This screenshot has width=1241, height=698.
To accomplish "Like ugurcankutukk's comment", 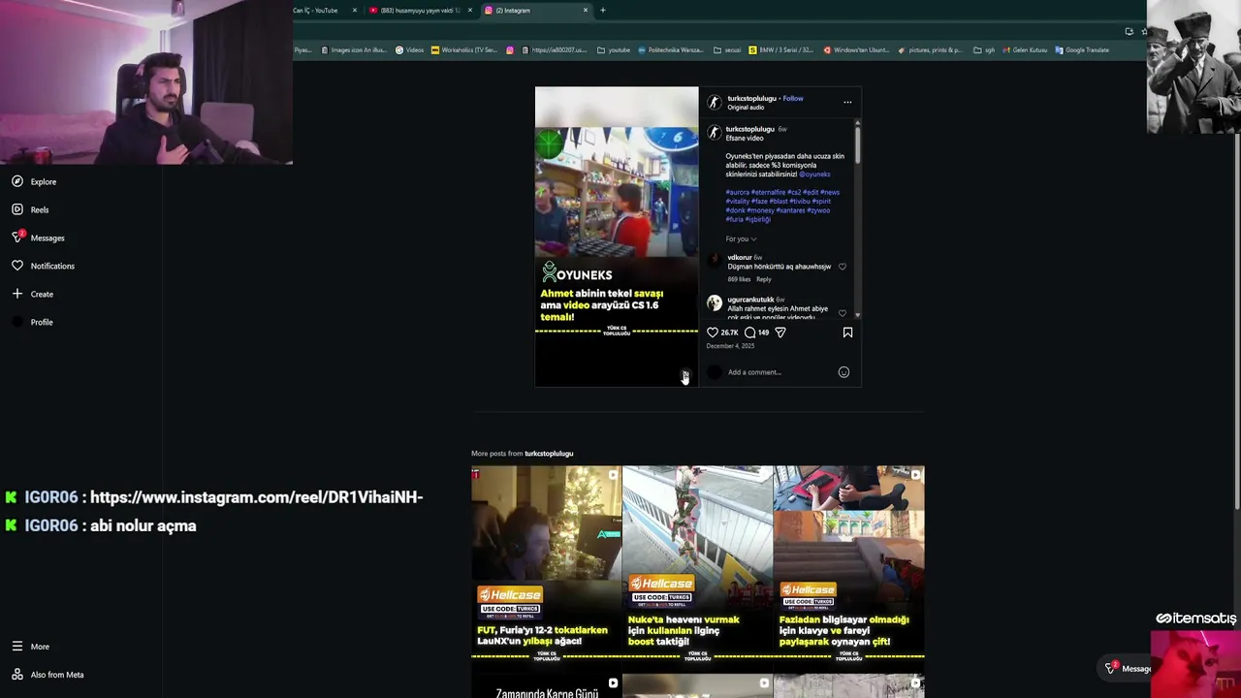I will [x=842, y=313].
